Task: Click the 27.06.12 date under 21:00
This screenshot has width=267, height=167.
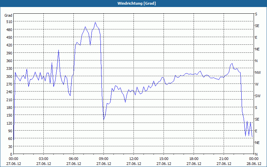Action: 224,164
